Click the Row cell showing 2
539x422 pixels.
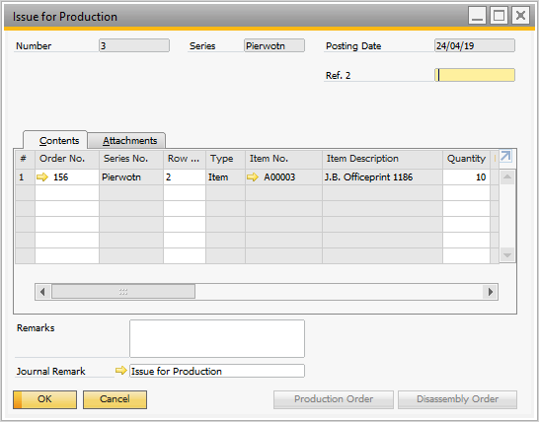[185, 177]
